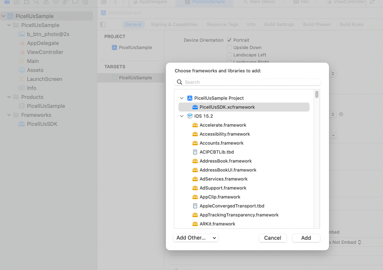Click the Cancel button
Image resolution: width=383 pixels, height=270 pixels.
click(272, 238)
